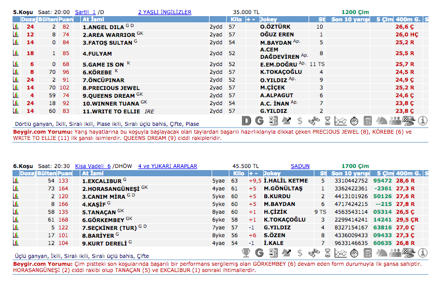441x284 pixels.
Task: Open the '2 YAŞLI İNGİLİZLER' link
Action: [165, 12]
